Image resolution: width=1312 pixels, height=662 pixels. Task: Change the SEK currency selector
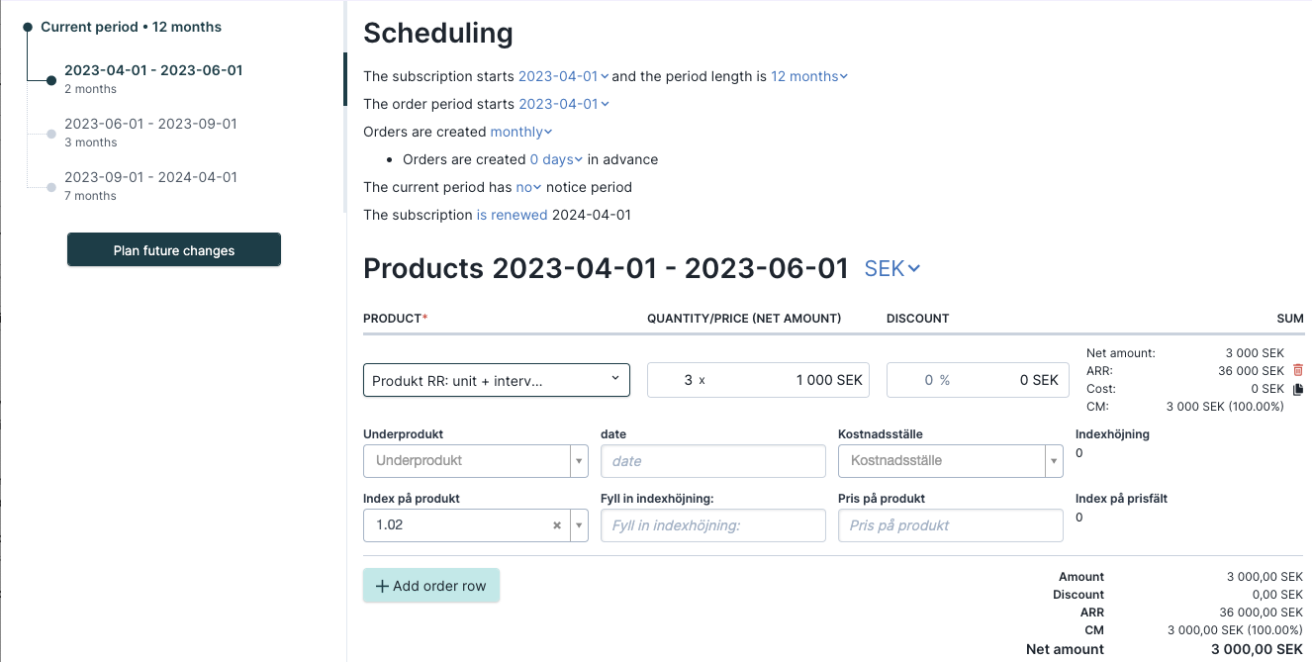[x=892, y=268]
